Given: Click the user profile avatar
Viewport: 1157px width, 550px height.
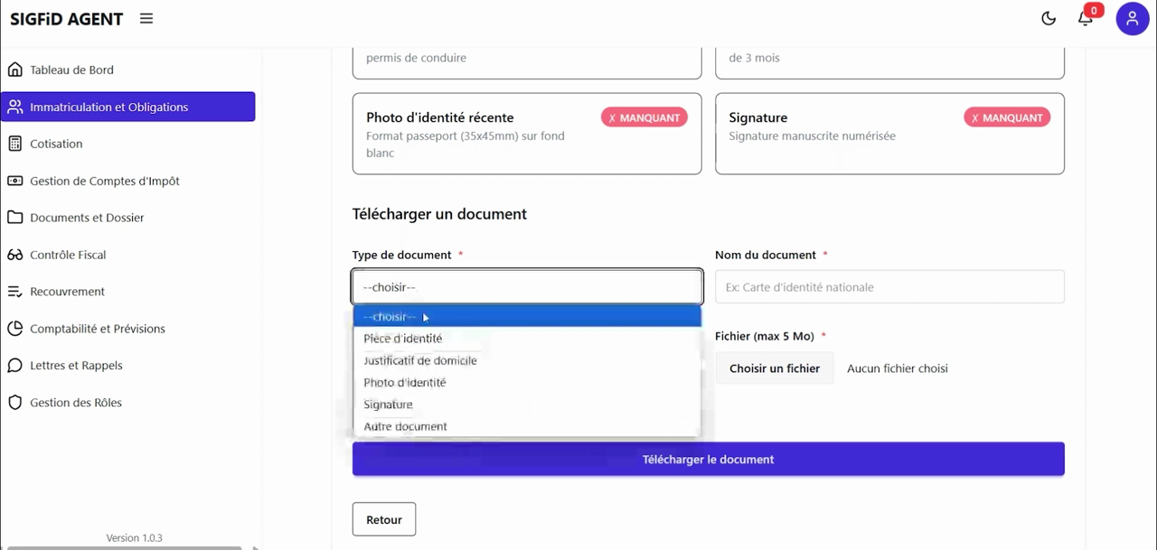Looking at the screenshot, I should [1133, 18].
